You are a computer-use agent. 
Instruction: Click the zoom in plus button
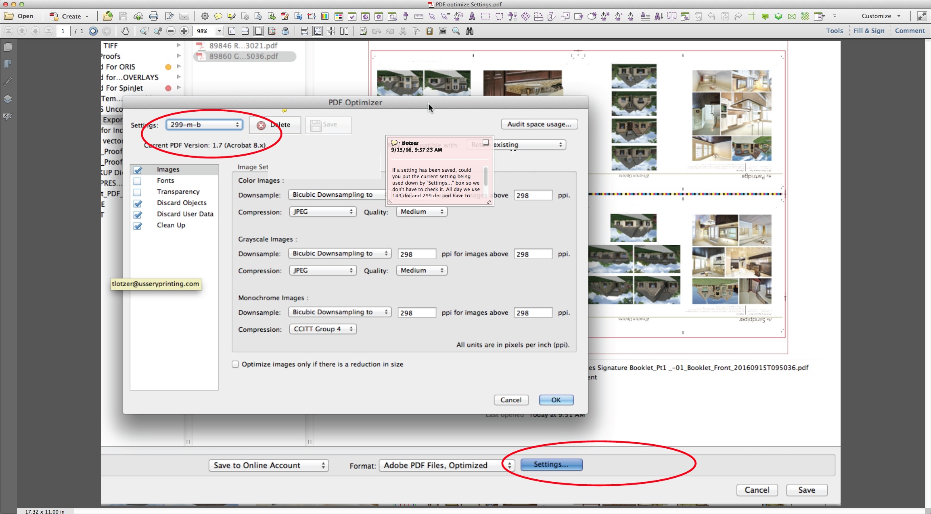click(184, 31)
